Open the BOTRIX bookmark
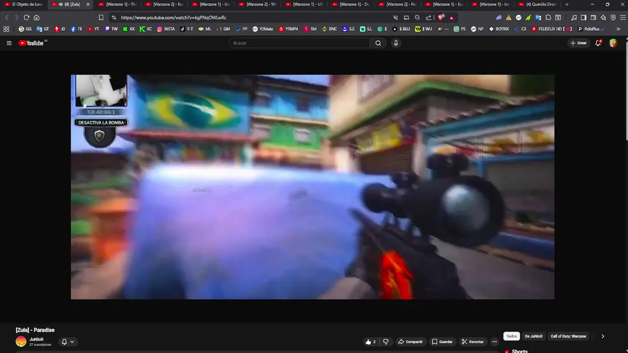The width and height of the screenshot is (628, 353). [499, 29]
